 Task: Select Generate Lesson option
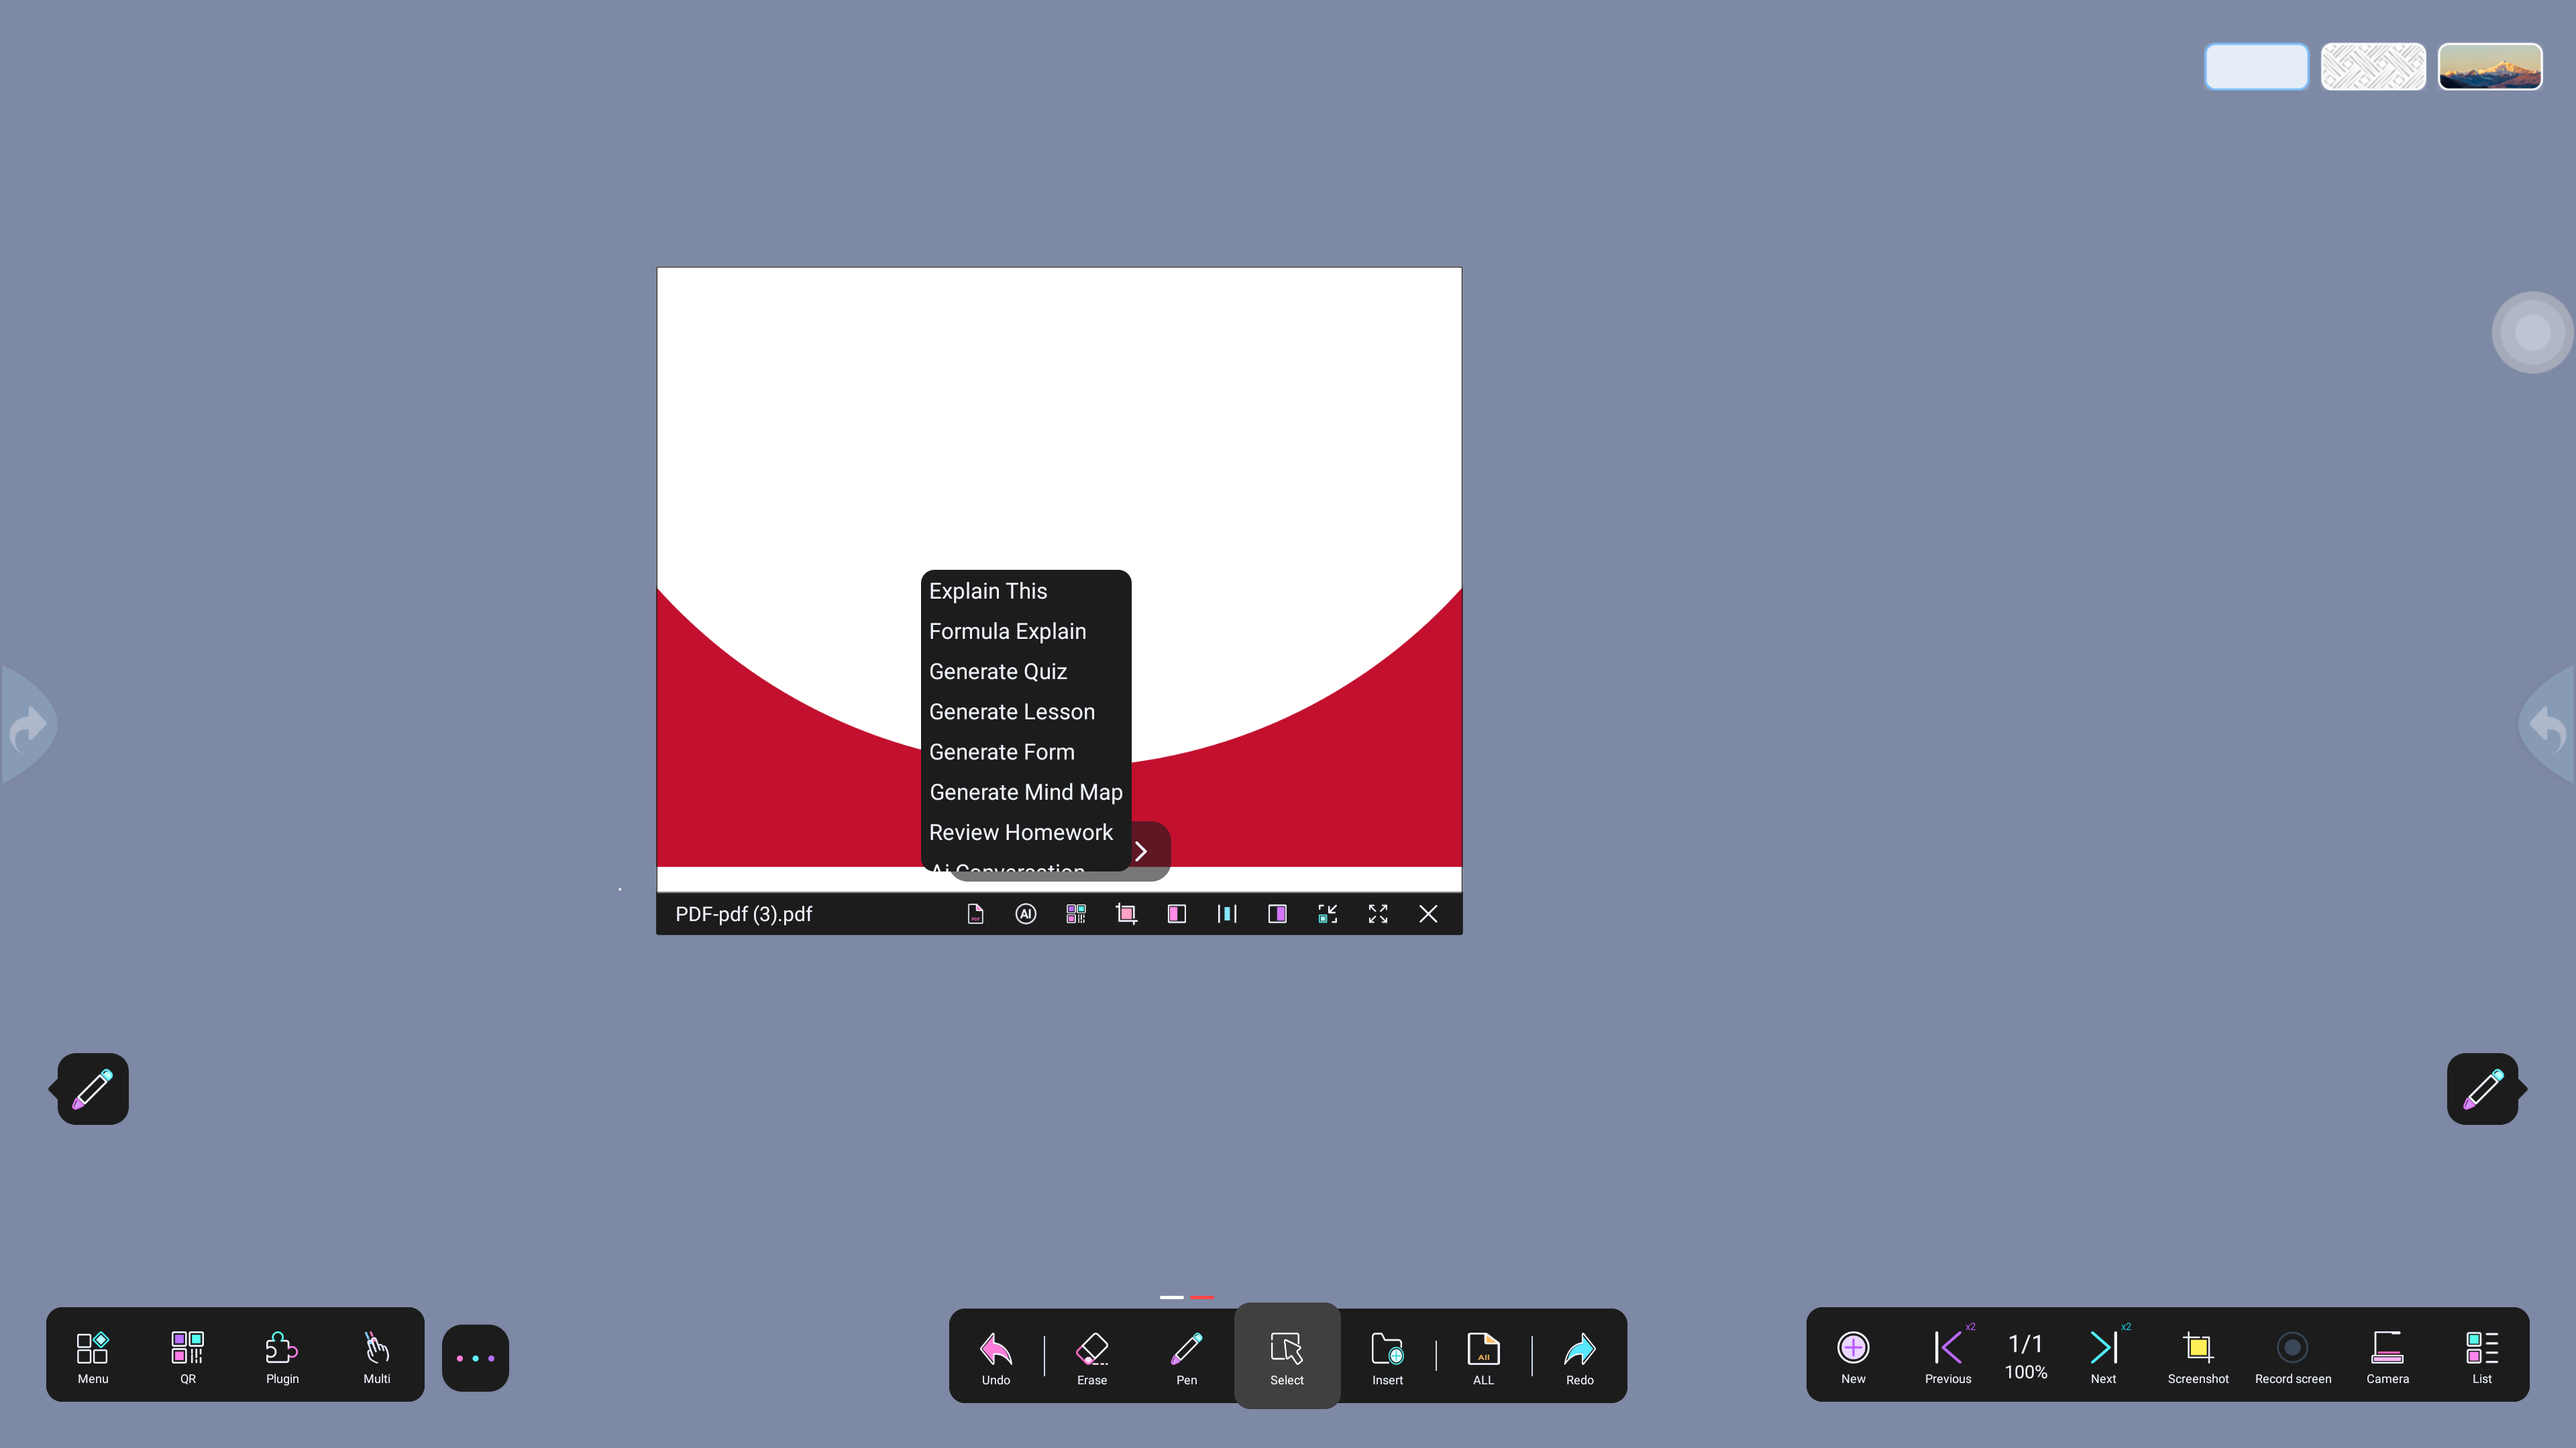coord(1012,711)
